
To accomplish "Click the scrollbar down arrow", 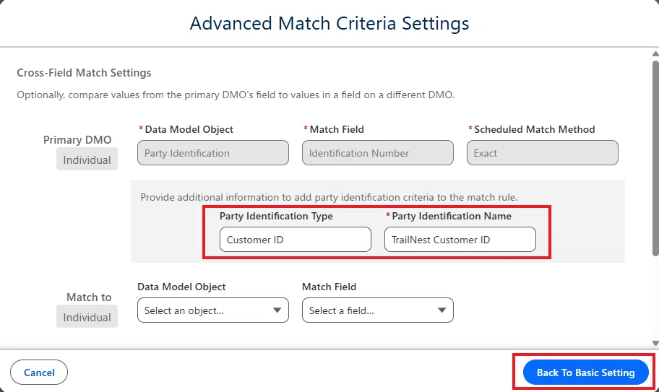I will pos(655,344).
